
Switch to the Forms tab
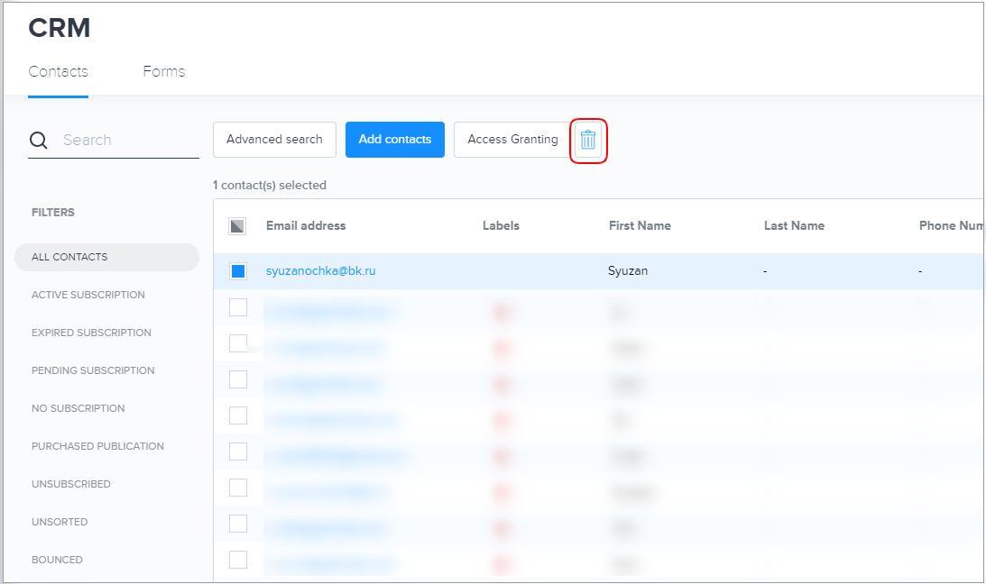163,72
